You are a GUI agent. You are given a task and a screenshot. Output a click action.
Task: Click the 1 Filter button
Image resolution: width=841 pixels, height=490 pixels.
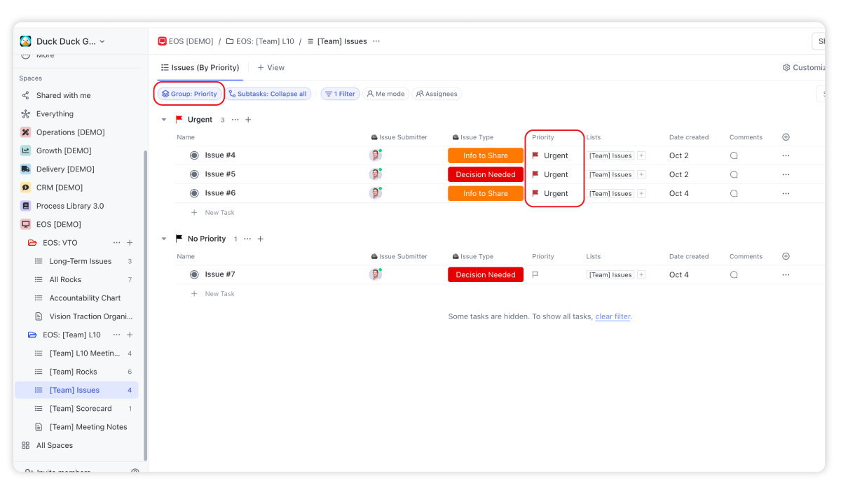pyautogui.click(x=340, y=94)
